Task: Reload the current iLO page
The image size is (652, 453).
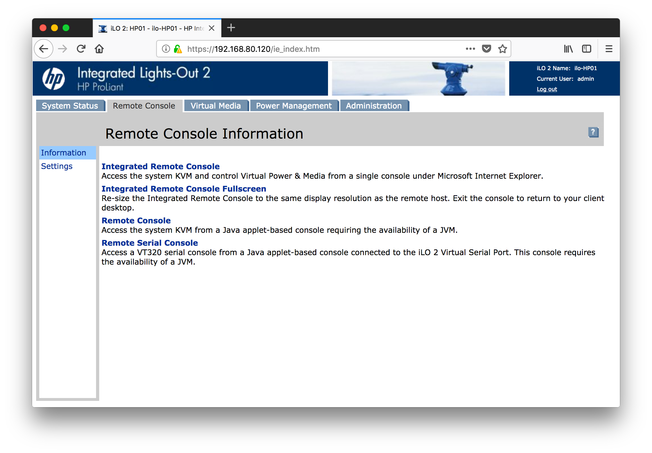Action: [x=81, y=49]
